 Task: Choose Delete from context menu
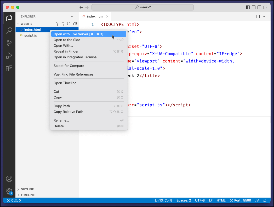[x=89, y=126]
